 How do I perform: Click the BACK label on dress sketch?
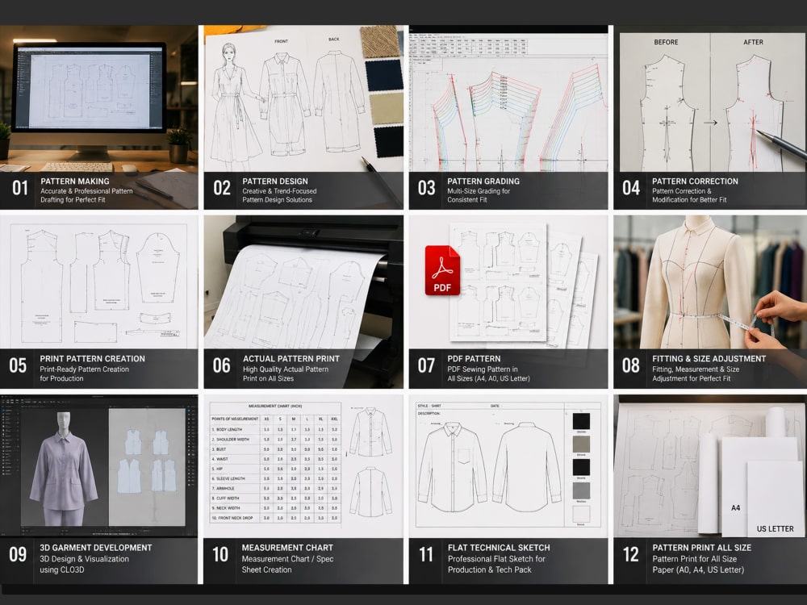coord(334,39)
